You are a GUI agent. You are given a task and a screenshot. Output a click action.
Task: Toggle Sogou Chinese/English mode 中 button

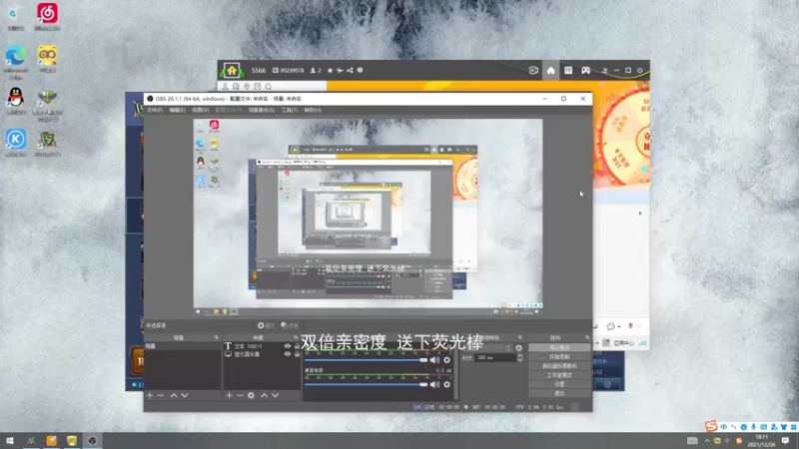click(x=723, y=427)
